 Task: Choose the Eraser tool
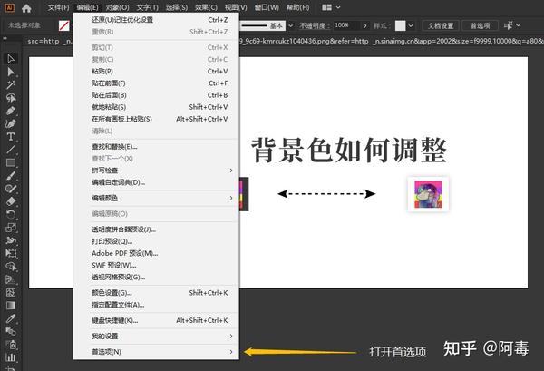pos(11,201)
